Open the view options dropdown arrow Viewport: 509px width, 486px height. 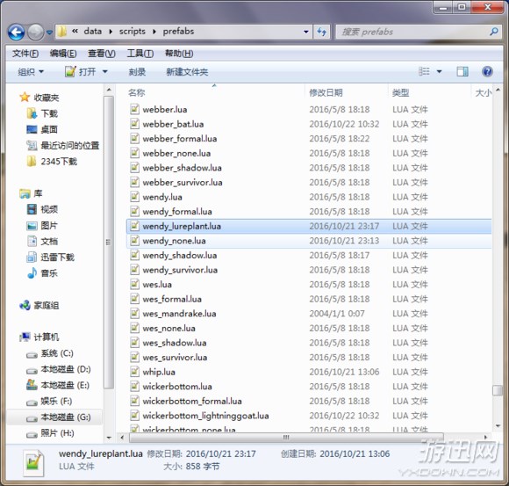click(439, 71)
